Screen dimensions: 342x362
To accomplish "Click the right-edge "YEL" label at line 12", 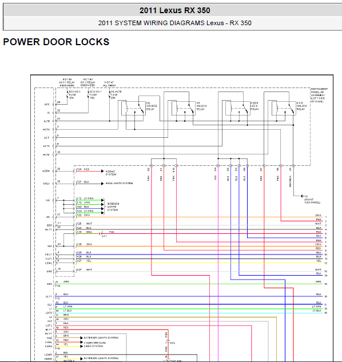I will (319, 261).
